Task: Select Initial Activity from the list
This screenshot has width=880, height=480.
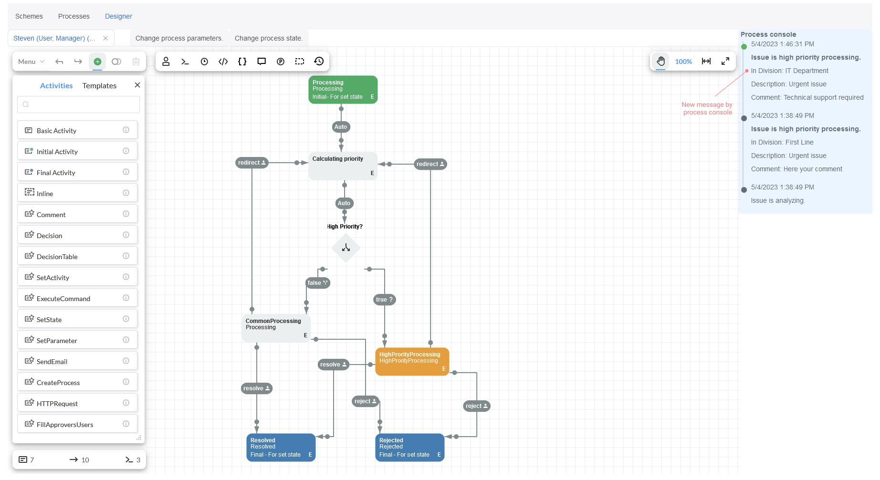Action: [77, 151]
